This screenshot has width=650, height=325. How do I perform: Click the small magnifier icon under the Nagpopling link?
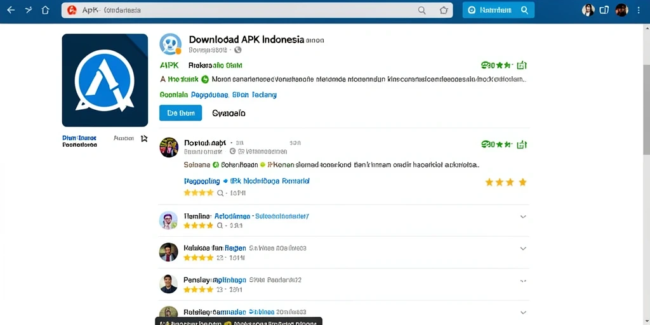[220, 193]
